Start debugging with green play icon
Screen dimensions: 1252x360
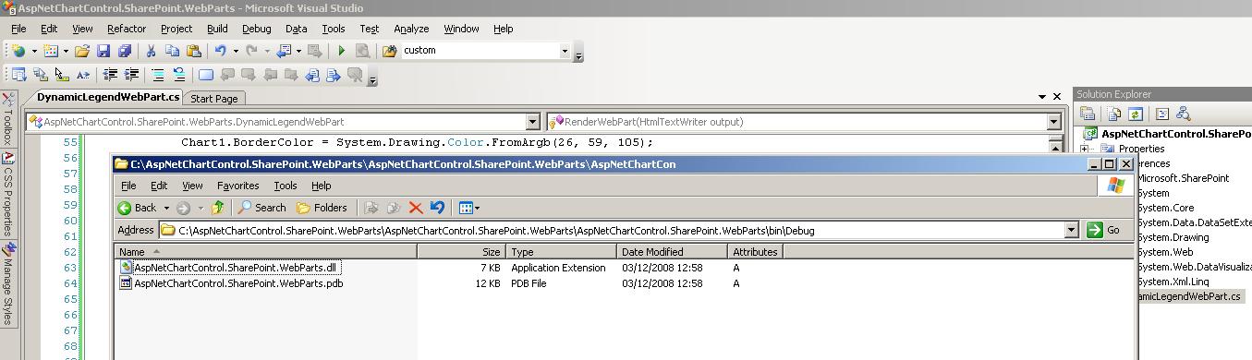pyautogui.click(x=341, y=51)
